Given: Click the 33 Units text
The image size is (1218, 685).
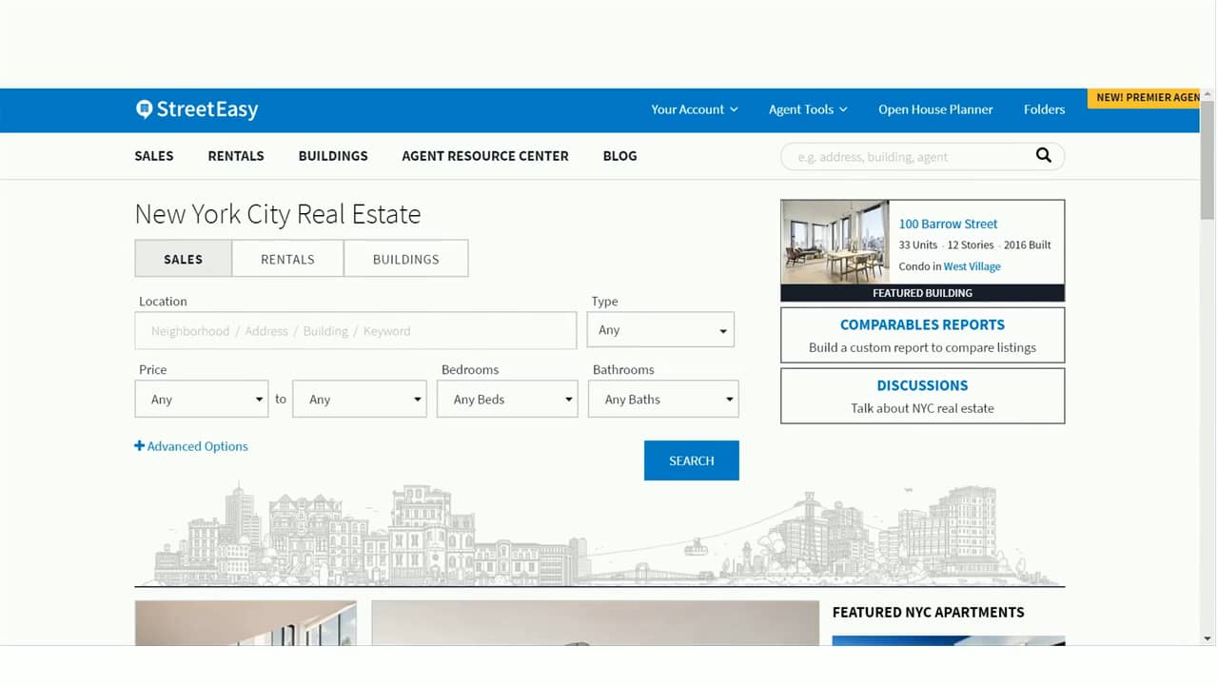Looking at the screenshot, I should (918, 245).
